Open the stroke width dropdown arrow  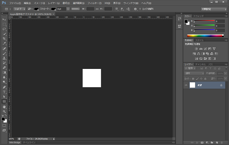pyautogui.click(x=68, y=9)
